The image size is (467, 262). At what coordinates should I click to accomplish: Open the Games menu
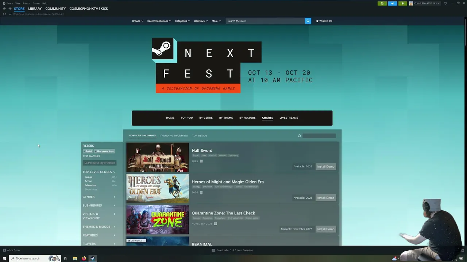(36, 3)
